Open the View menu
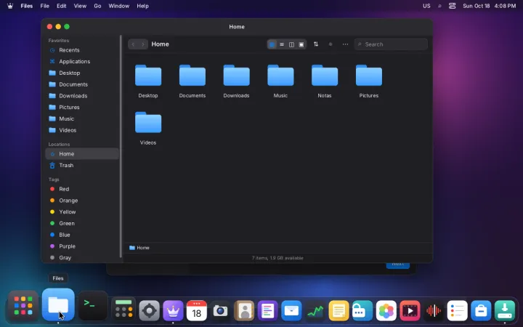Viewport: 523px width, 327px height. [x=80, y=6]
